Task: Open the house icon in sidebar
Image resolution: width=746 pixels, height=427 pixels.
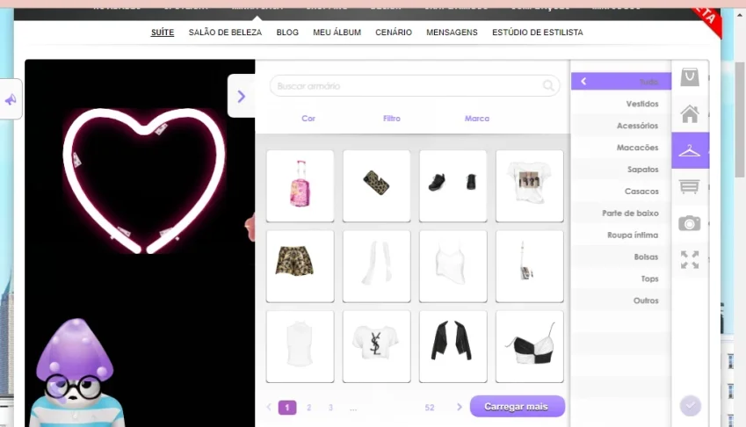Action: pyautogui.click(x=690, y=114)
